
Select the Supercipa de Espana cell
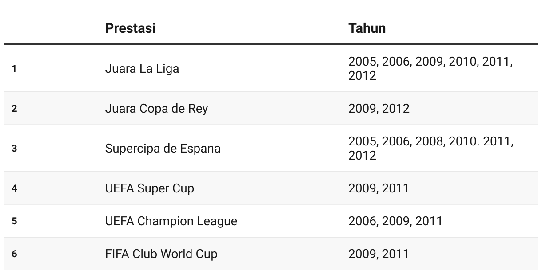(x=163, y=149)
